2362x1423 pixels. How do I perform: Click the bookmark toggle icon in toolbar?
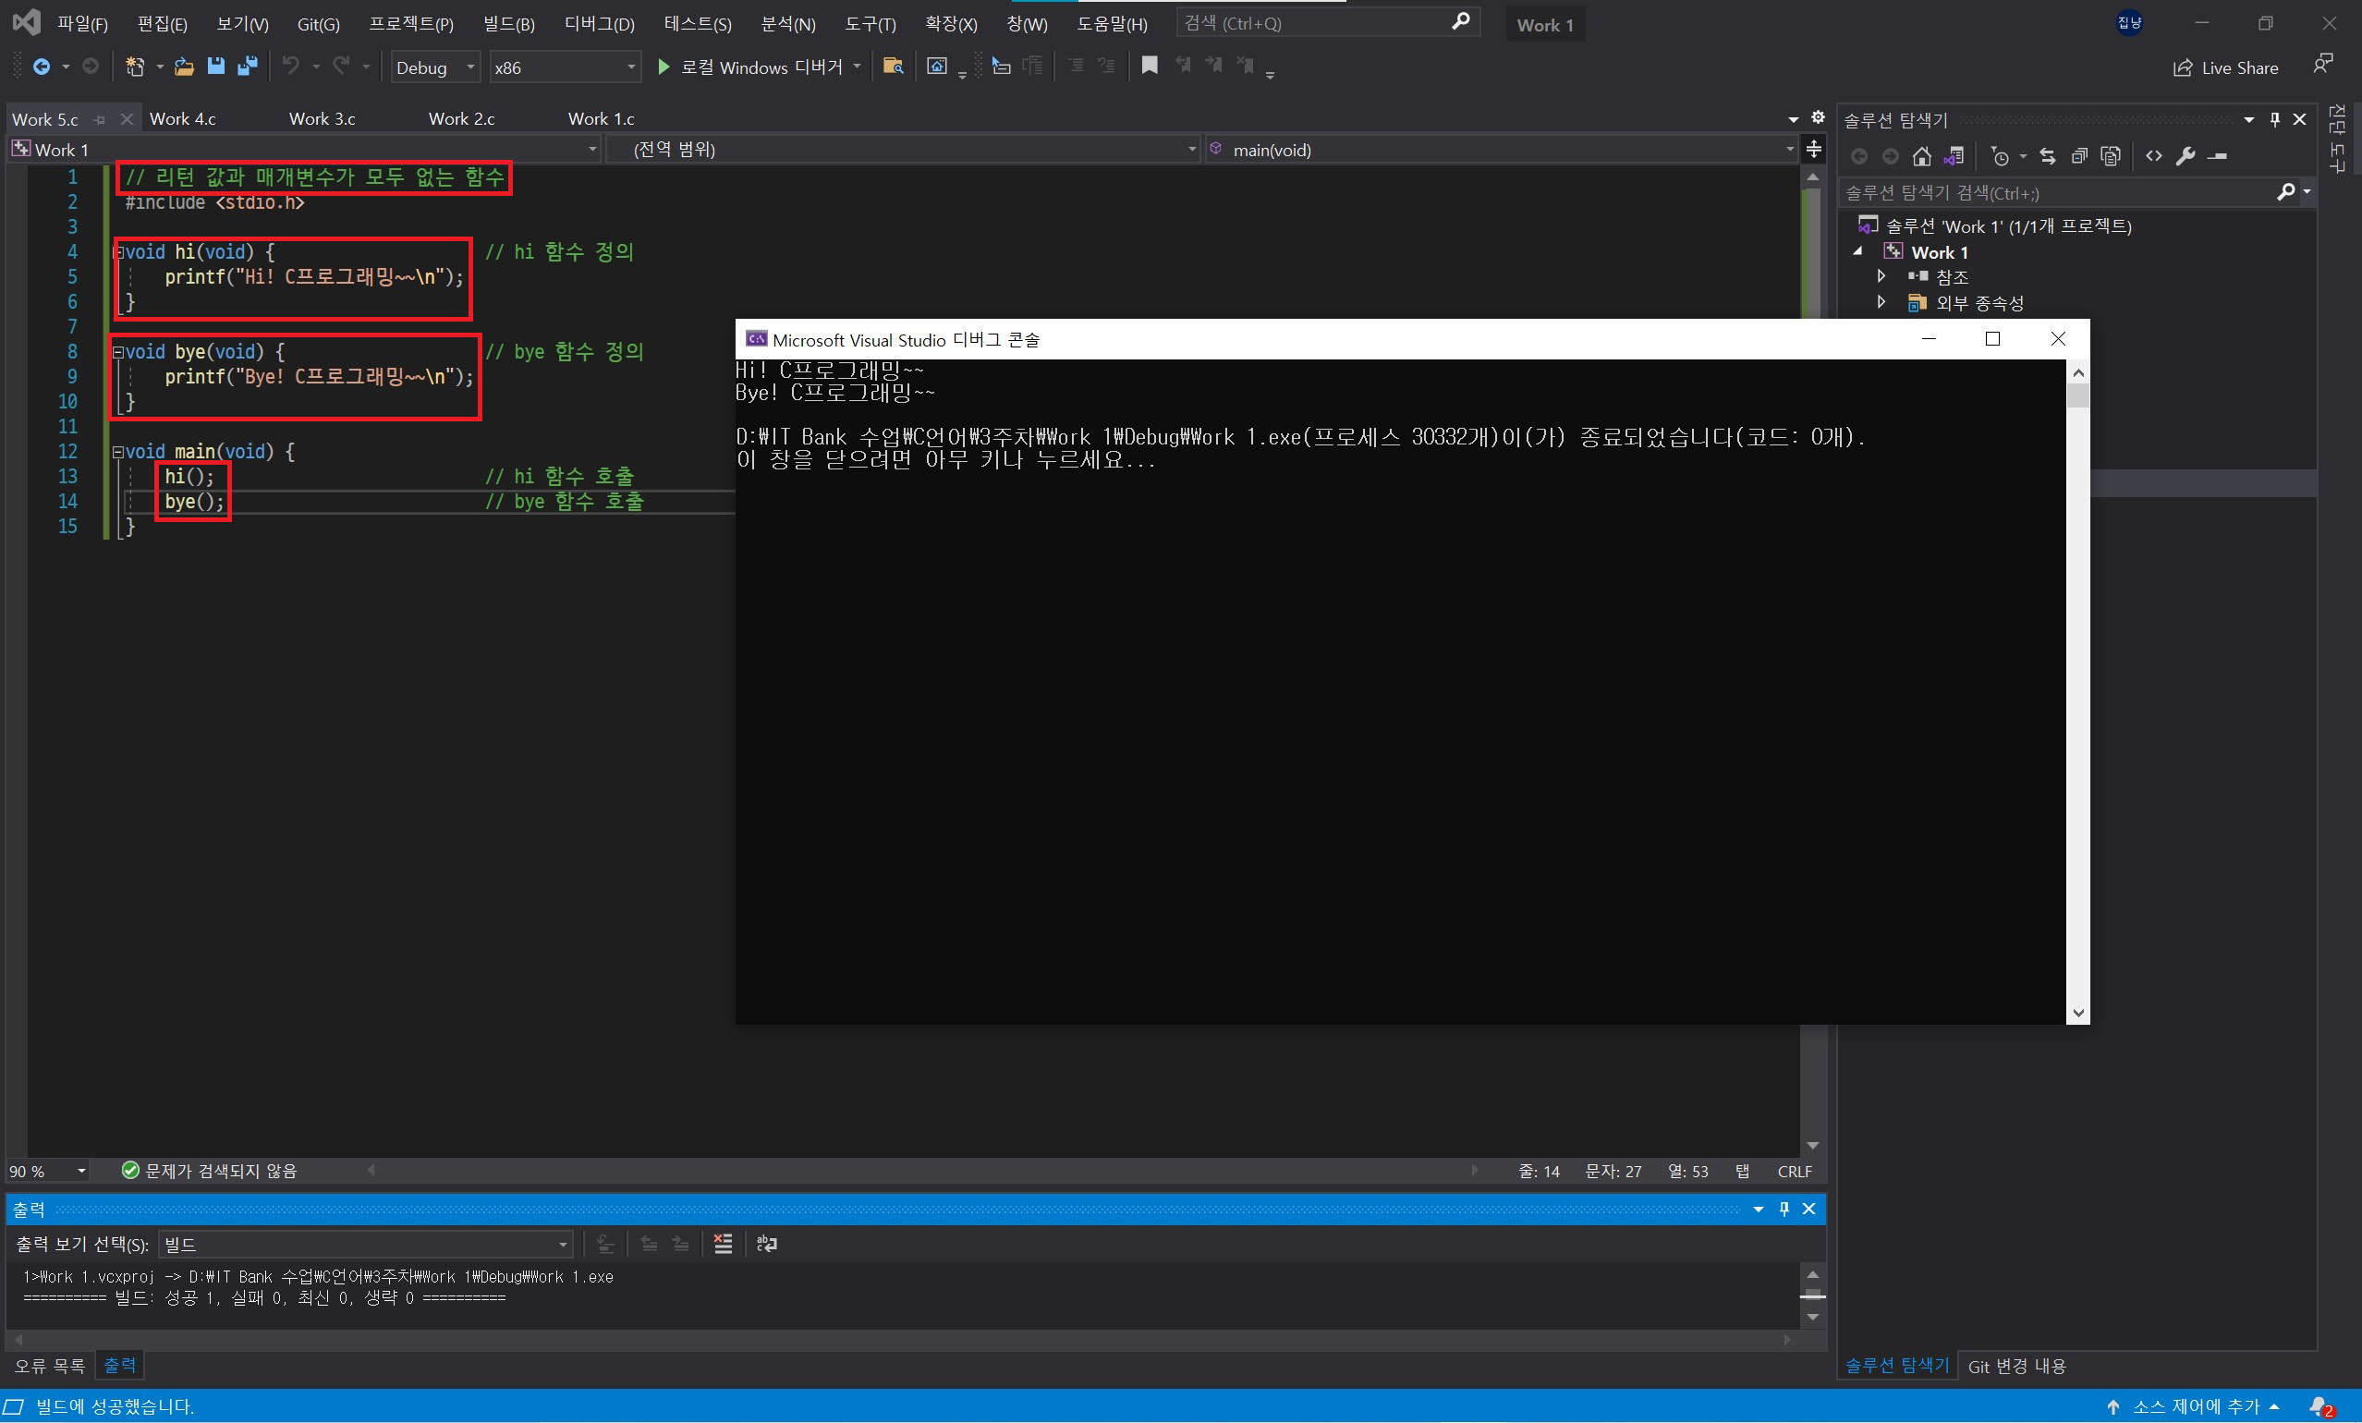[1150, 66]
